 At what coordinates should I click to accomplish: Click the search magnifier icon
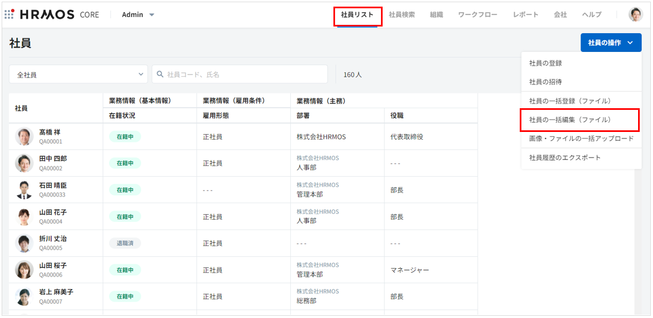[x=160, y=75]
